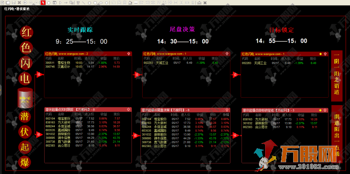Select stock 300746 汉嘉设计 row
350x174 pixels.
tap(83, 66)
